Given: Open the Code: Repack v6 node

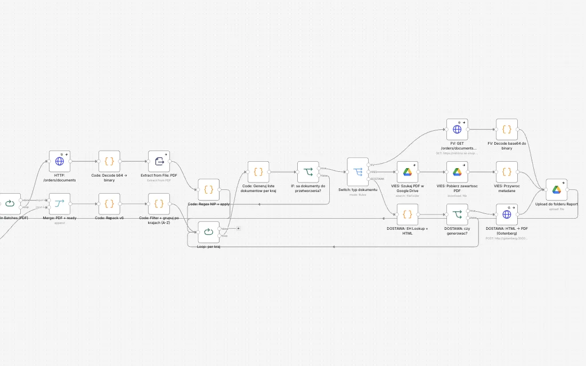Looking at the screenshot, I should coord(109,204).
